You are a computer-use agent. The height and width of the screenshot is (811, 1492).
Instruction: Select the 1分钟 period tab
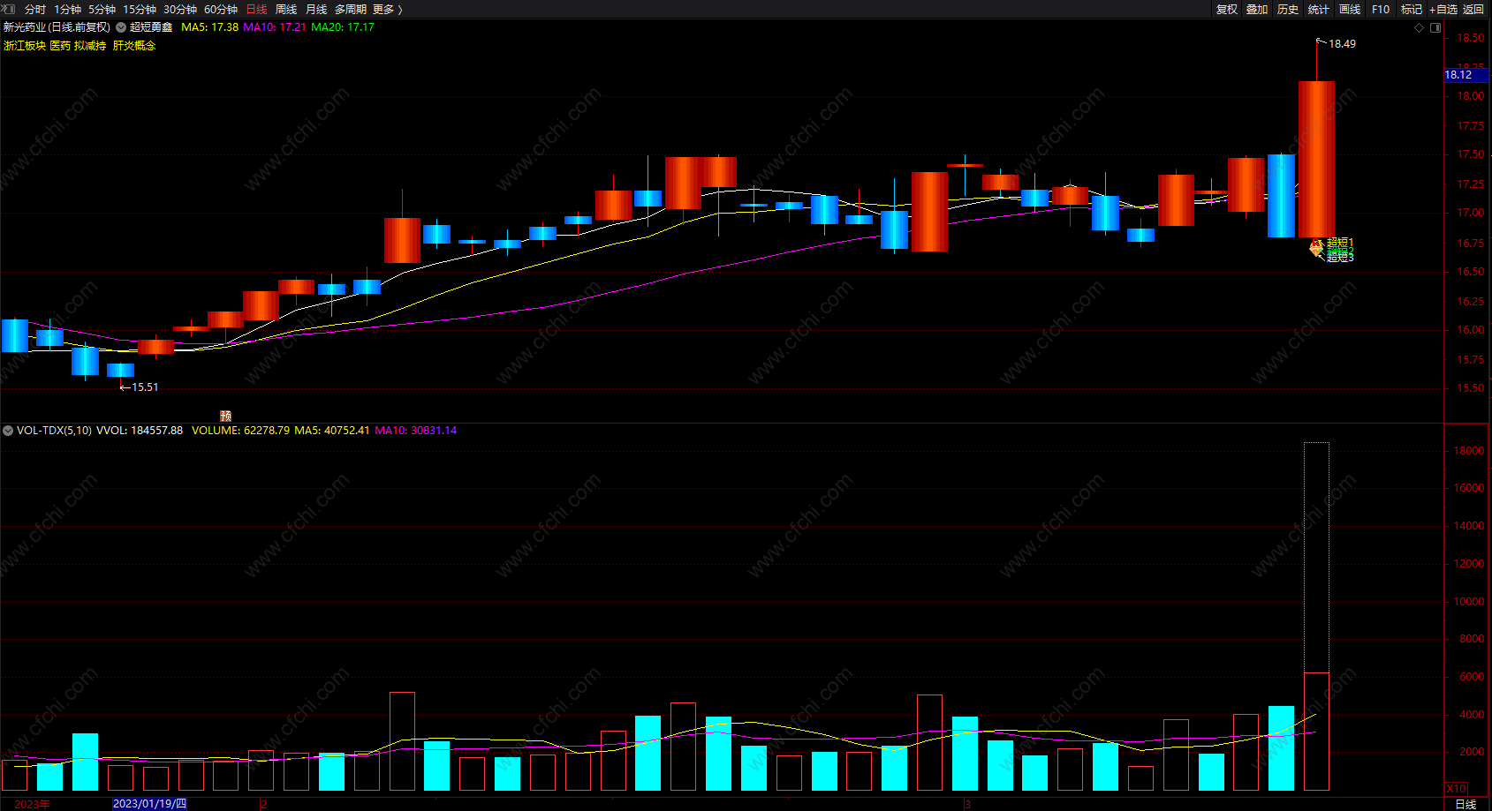pos(67,9)
